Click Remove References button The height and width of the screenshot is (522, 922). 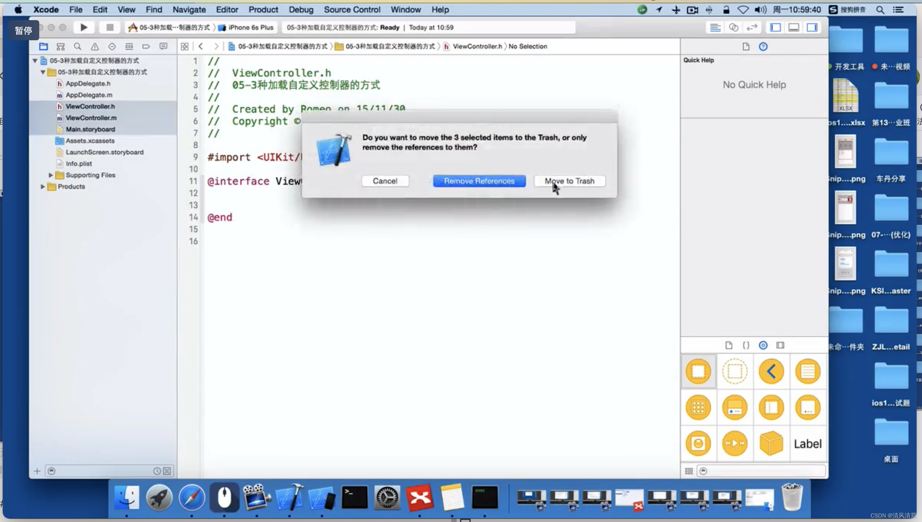(x=479, y=180)
